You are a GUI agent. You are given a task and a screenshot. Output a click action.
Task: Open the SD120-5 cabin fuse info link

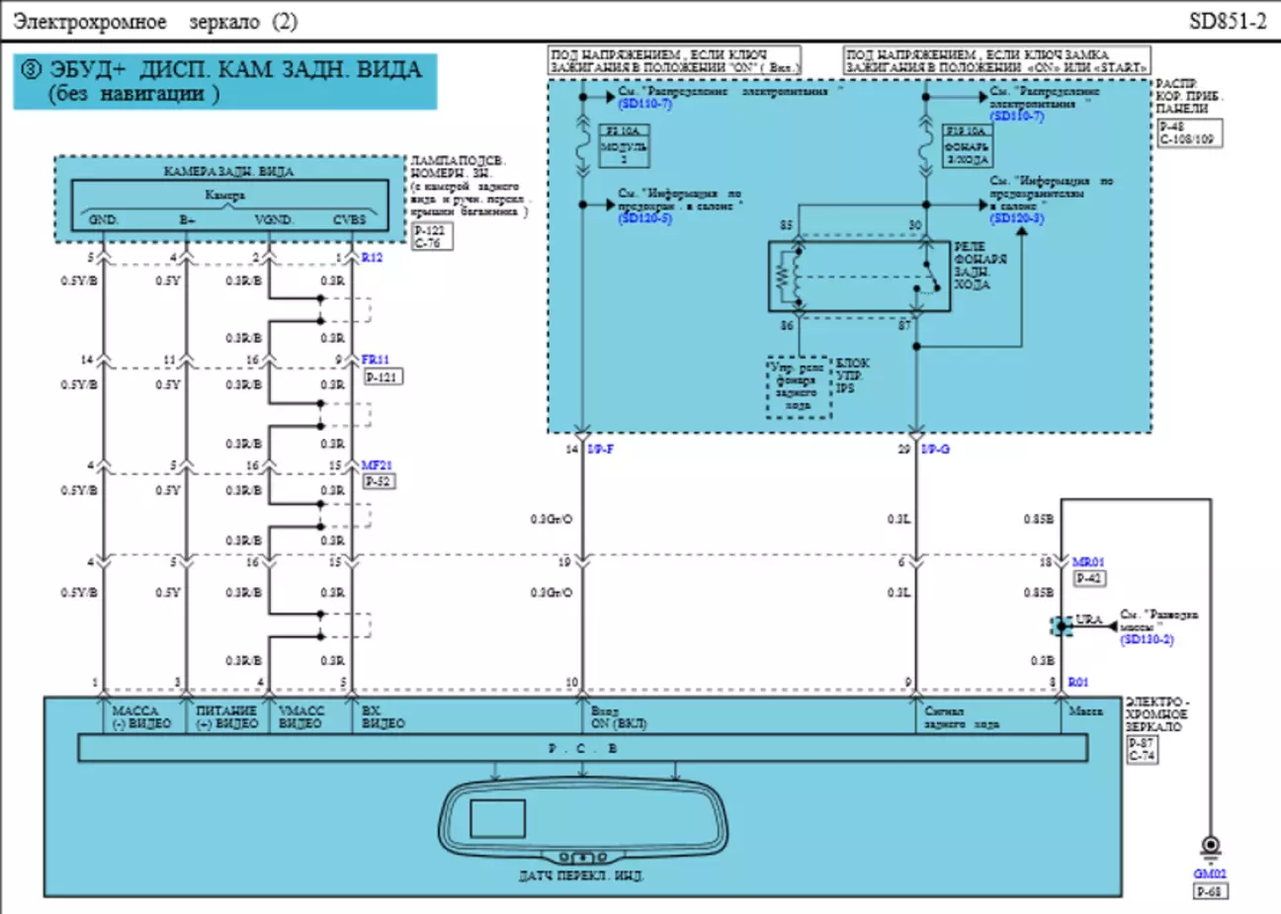[x=644, y=218]
